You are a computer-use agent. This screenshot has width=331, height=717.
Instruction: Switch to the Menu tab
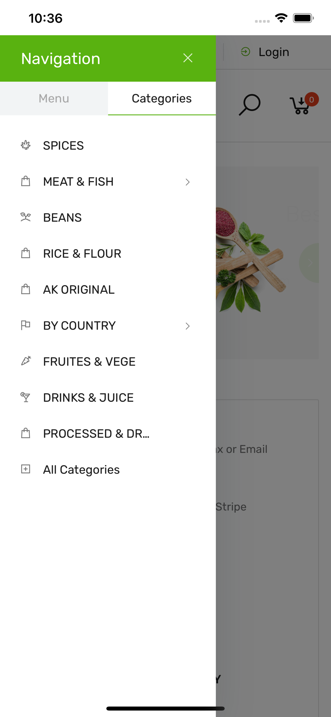point(54,99)
